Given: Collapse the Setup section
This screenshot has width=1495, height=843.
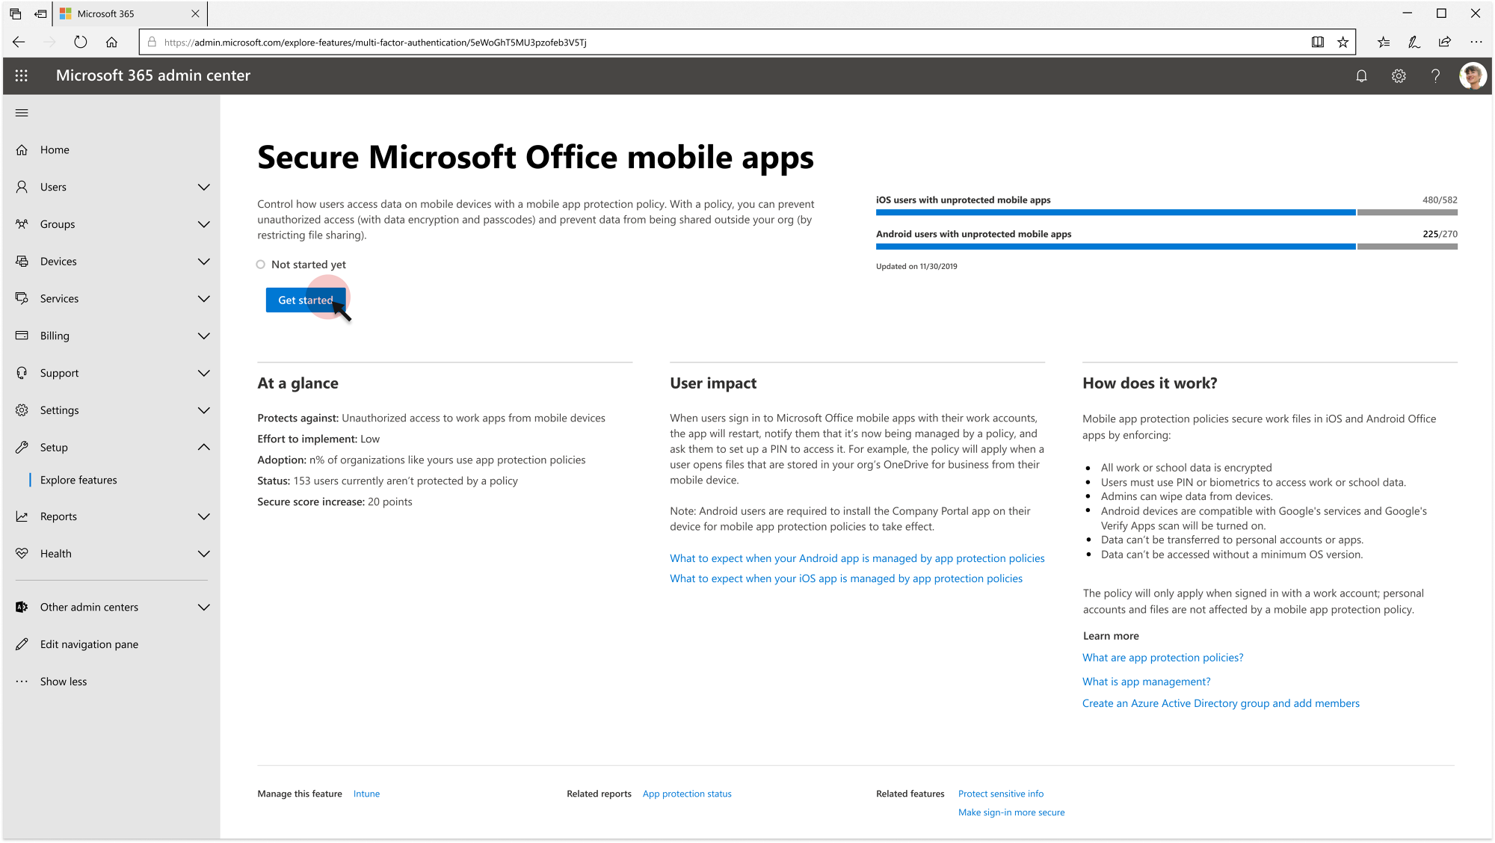Looking at the screenshot, I should coord(203,447).
